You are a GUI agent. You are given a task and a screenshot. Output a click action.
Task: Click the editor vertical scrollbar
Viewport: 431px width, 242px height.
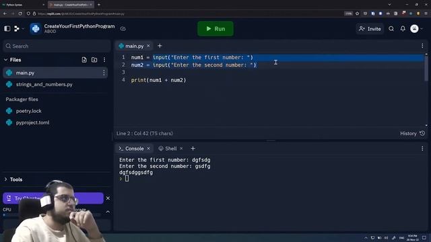(426, 69)
